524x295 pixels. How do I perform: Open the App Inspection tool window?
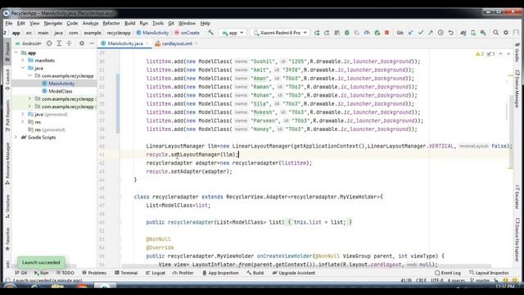coord(220,273)
